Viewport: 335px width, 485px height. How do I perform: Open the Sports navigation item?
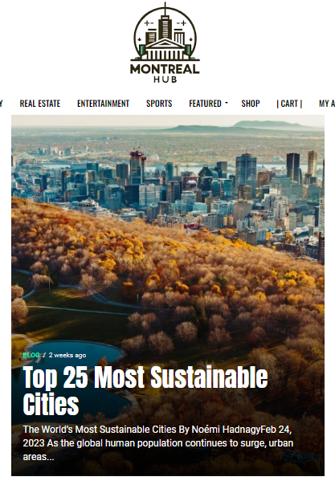click(159, 104)
